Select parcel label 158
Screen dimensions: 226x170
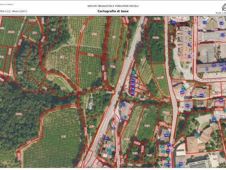pyautogui.click(x=35, y=33)
